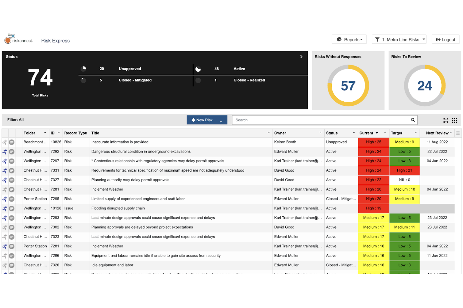Click the Filter: All label
The height and width of the screenshot is (308, 463).
[x=15, y=120]
